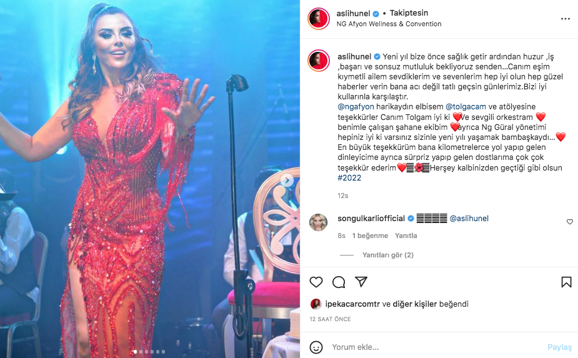Expand 'Yanıtları gör (2)' replies
This screenshot has width=578, height=358.
388,255
